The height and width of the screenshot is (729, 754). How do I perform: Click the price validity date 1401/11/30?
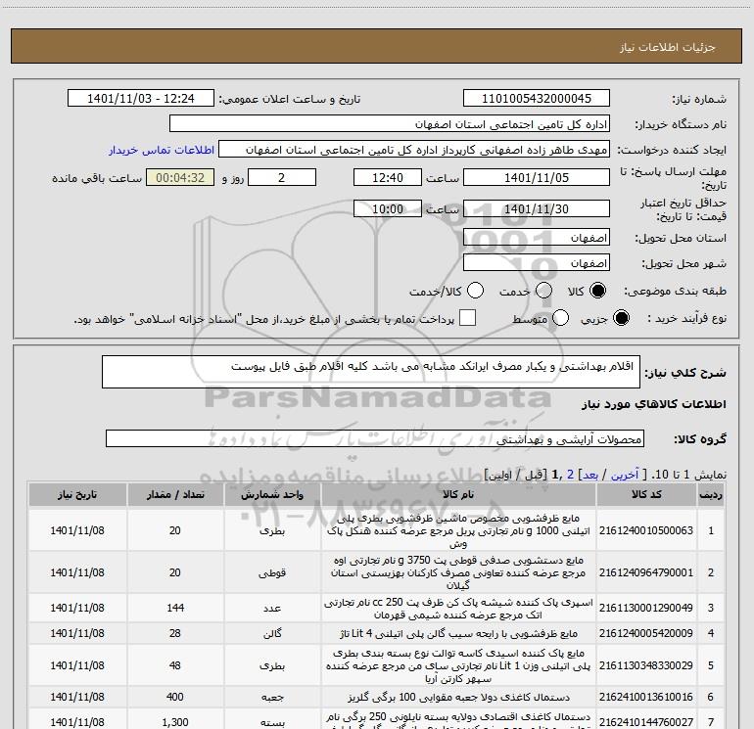point(537,208)
